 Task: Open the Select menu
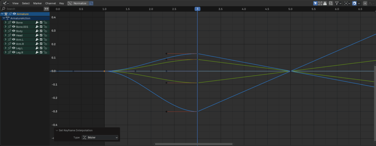[26, 3]
